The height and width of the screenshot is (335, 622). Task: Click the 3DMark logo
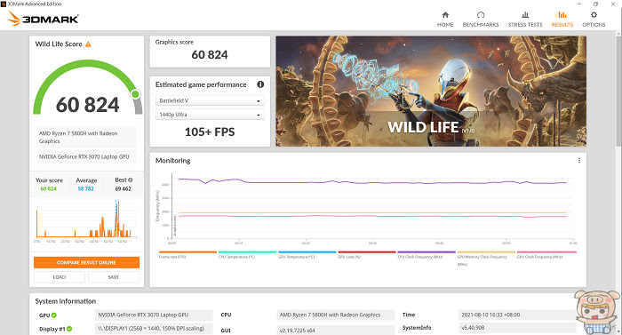[43, 19]
